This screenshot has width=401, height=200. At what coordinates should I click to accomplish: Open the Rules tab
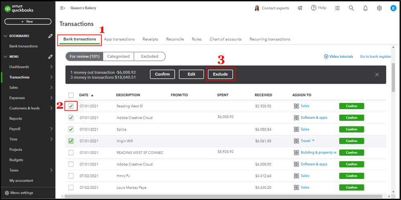pos(197,39)
